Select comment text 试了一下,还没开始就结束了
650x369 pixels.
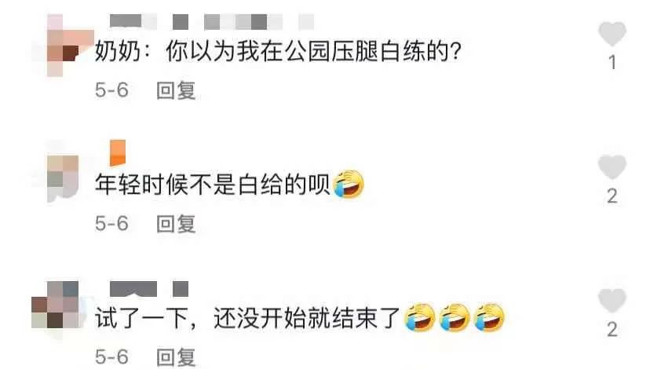247,318
